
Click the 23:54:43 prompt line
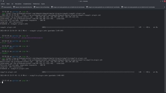coord(16,41)
